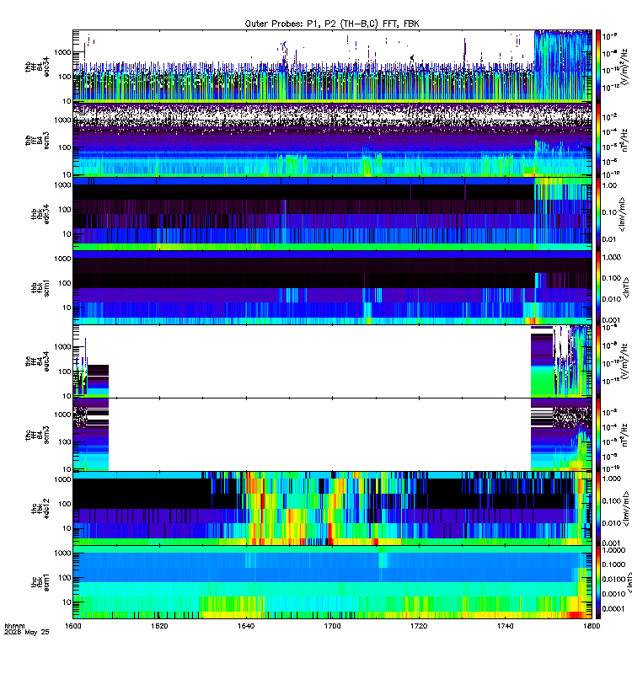The width and height of the screenshot is (632, 674).
Task: Click the "1600" time axis label
Action: tap(73, 626)
